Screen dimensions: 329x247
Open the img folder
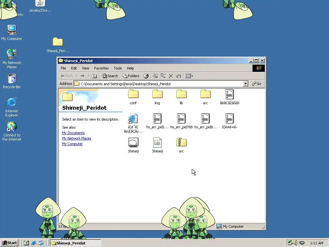coord(157,97)
